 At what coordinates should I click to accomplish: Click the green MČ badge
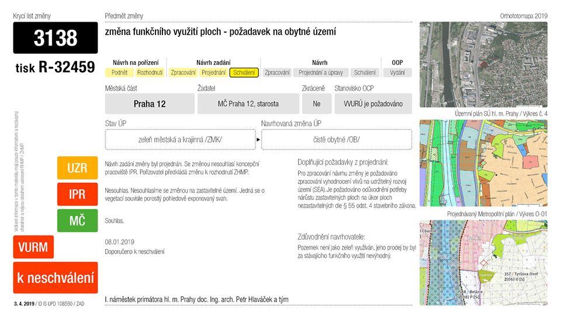click(x=77, y=221)
